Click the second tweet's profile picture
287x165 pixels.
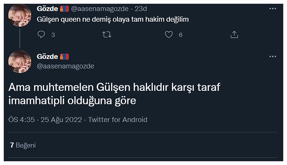tap(19, 62)
